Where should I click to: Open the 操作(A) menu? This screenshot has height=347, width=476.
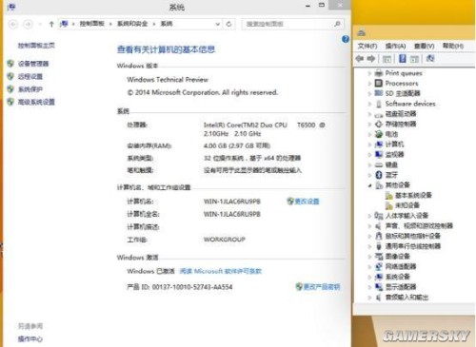tap(395, 47)
